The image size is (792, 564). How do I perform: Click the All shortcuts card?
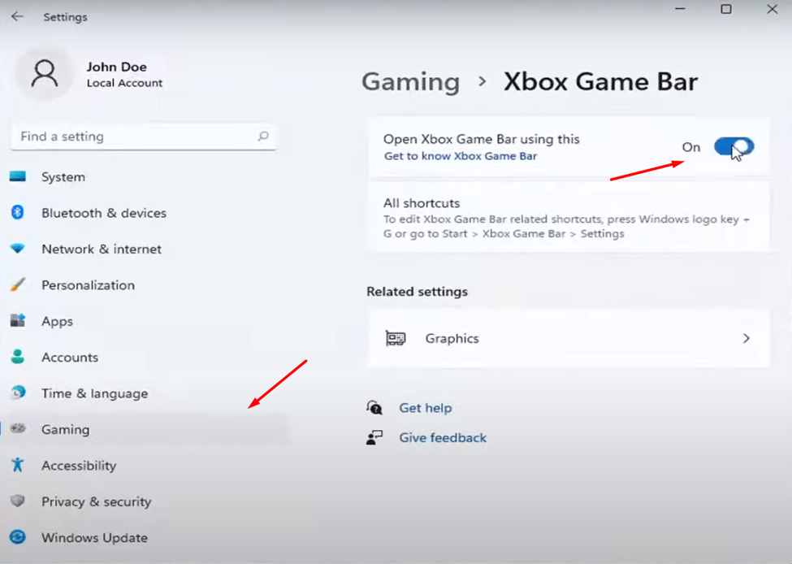click(569, 217)
